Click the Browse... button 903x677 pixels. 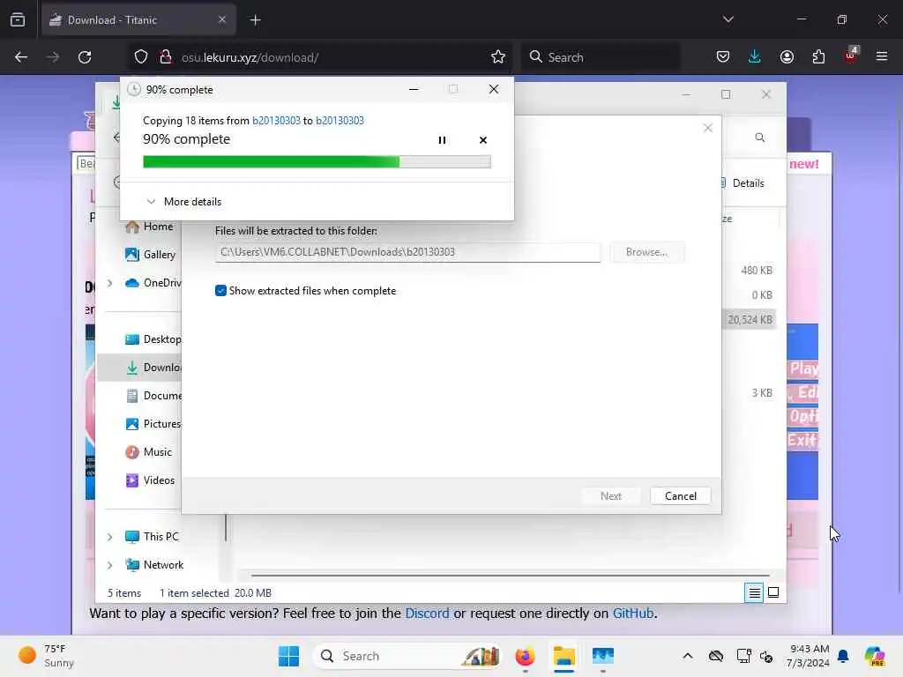point(646,252)
